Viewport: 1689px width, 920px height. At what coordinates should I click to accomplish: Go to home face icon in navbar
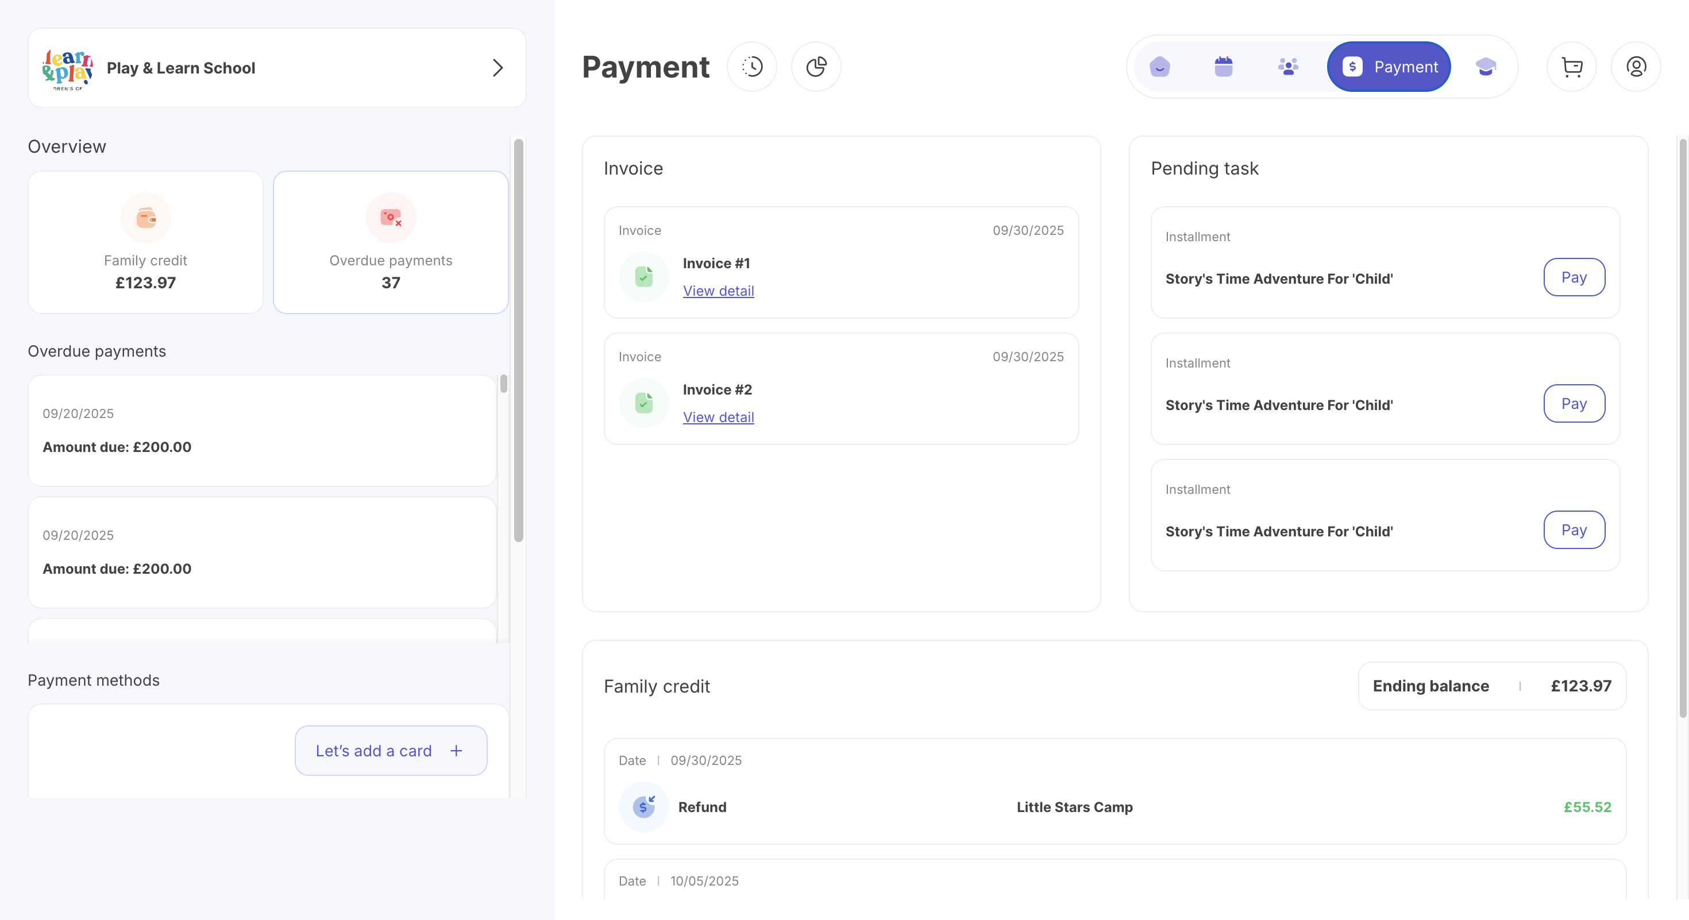1159,67
